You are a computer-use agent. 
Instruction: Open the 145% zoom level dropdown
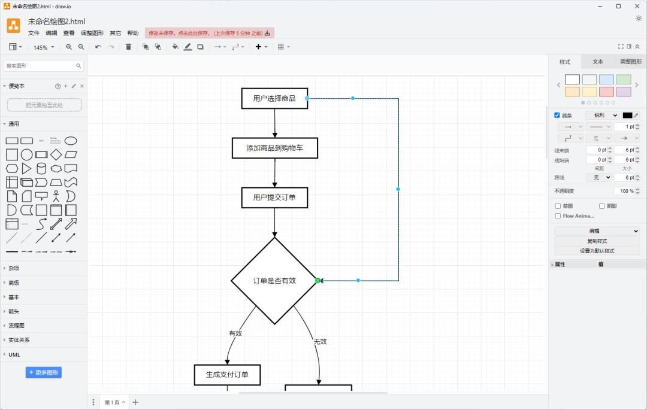[44, 47]
